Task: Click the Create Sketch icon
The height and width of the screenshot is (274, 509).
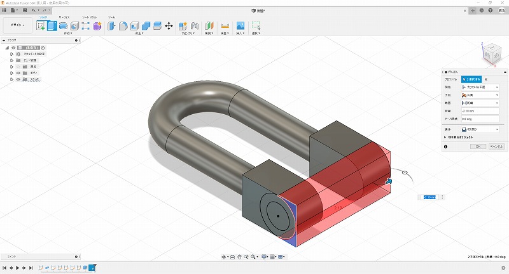Action: click(x=41, y=26)
